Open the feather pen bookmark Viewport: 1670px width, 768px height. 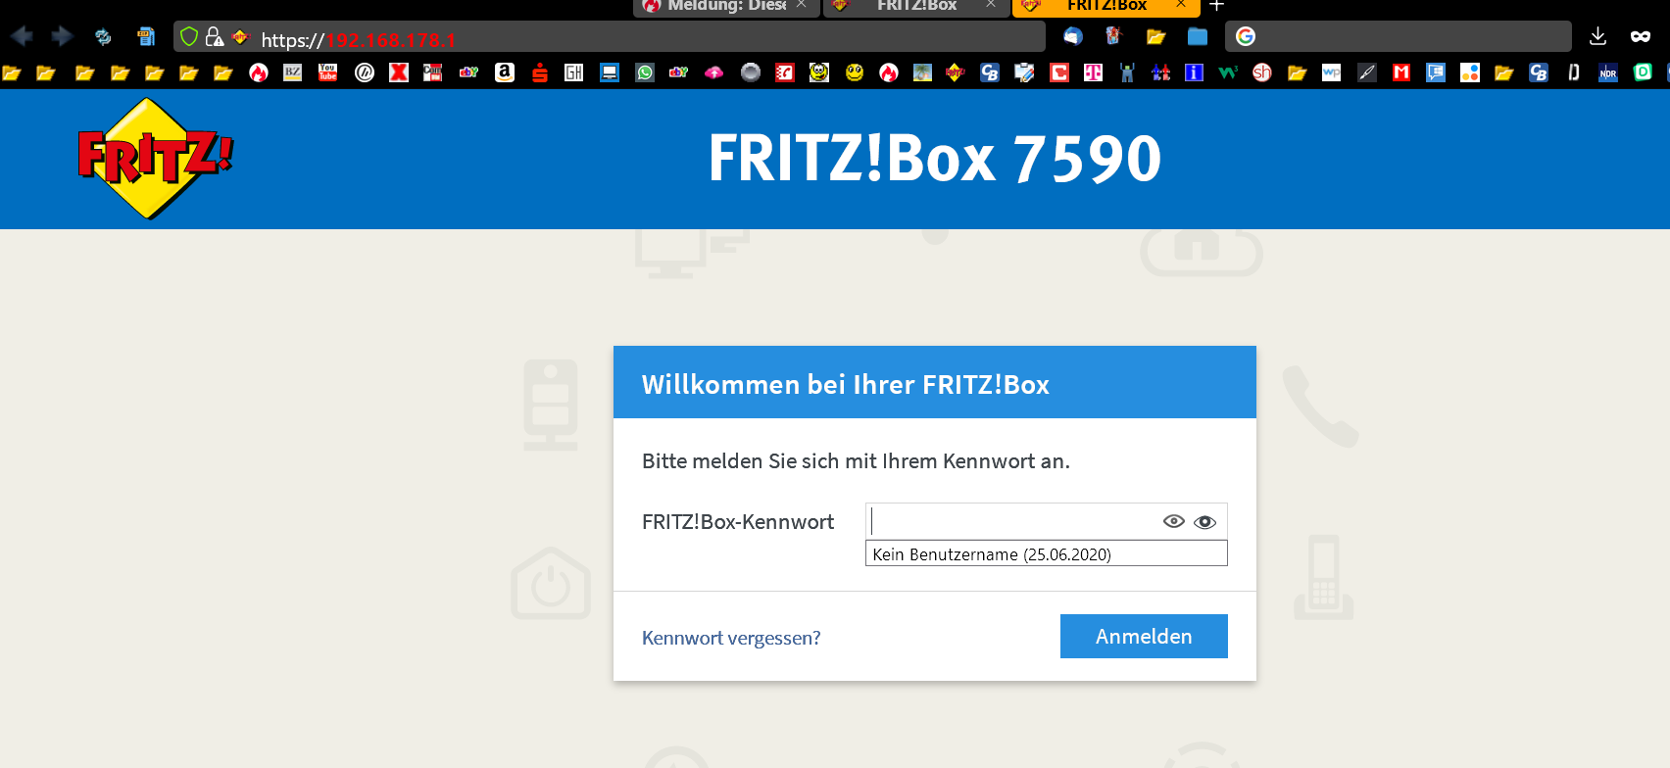click(1367, 72)
